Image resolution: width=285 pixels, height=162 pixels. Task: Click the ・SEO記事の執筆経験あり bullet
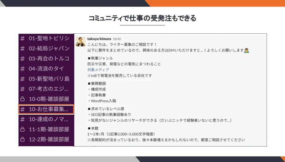(x=109, y=115)
